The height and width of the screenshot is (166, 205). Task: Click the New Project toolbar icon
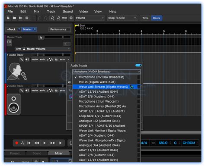8,18
